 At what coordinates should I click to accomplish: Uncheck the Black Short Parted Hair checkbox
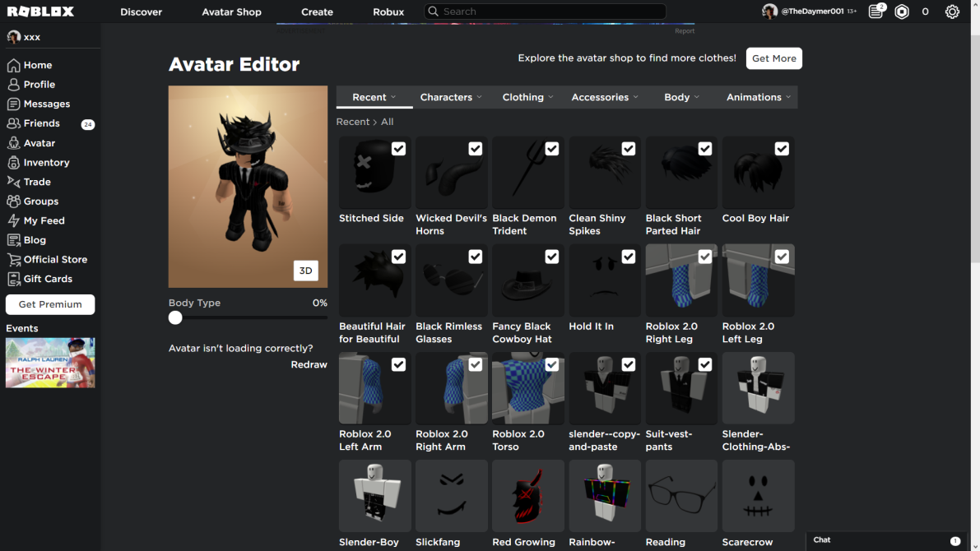click(x=705, y=149)
